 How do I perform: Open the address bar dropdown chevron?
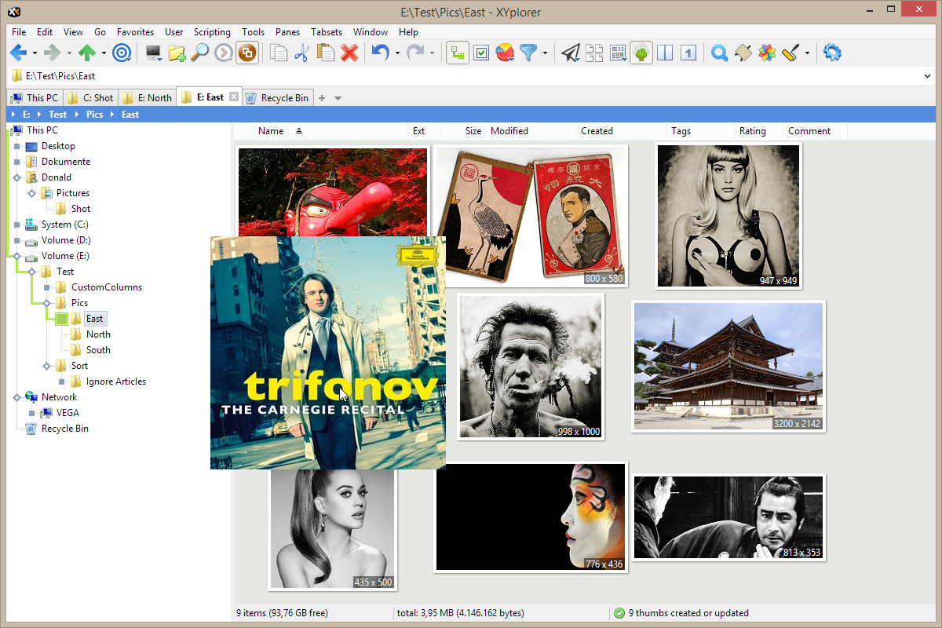click(x=928, y=76)
